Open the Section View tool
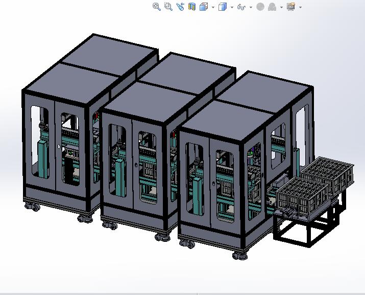The image size is (365, 295). pos(192,7)
